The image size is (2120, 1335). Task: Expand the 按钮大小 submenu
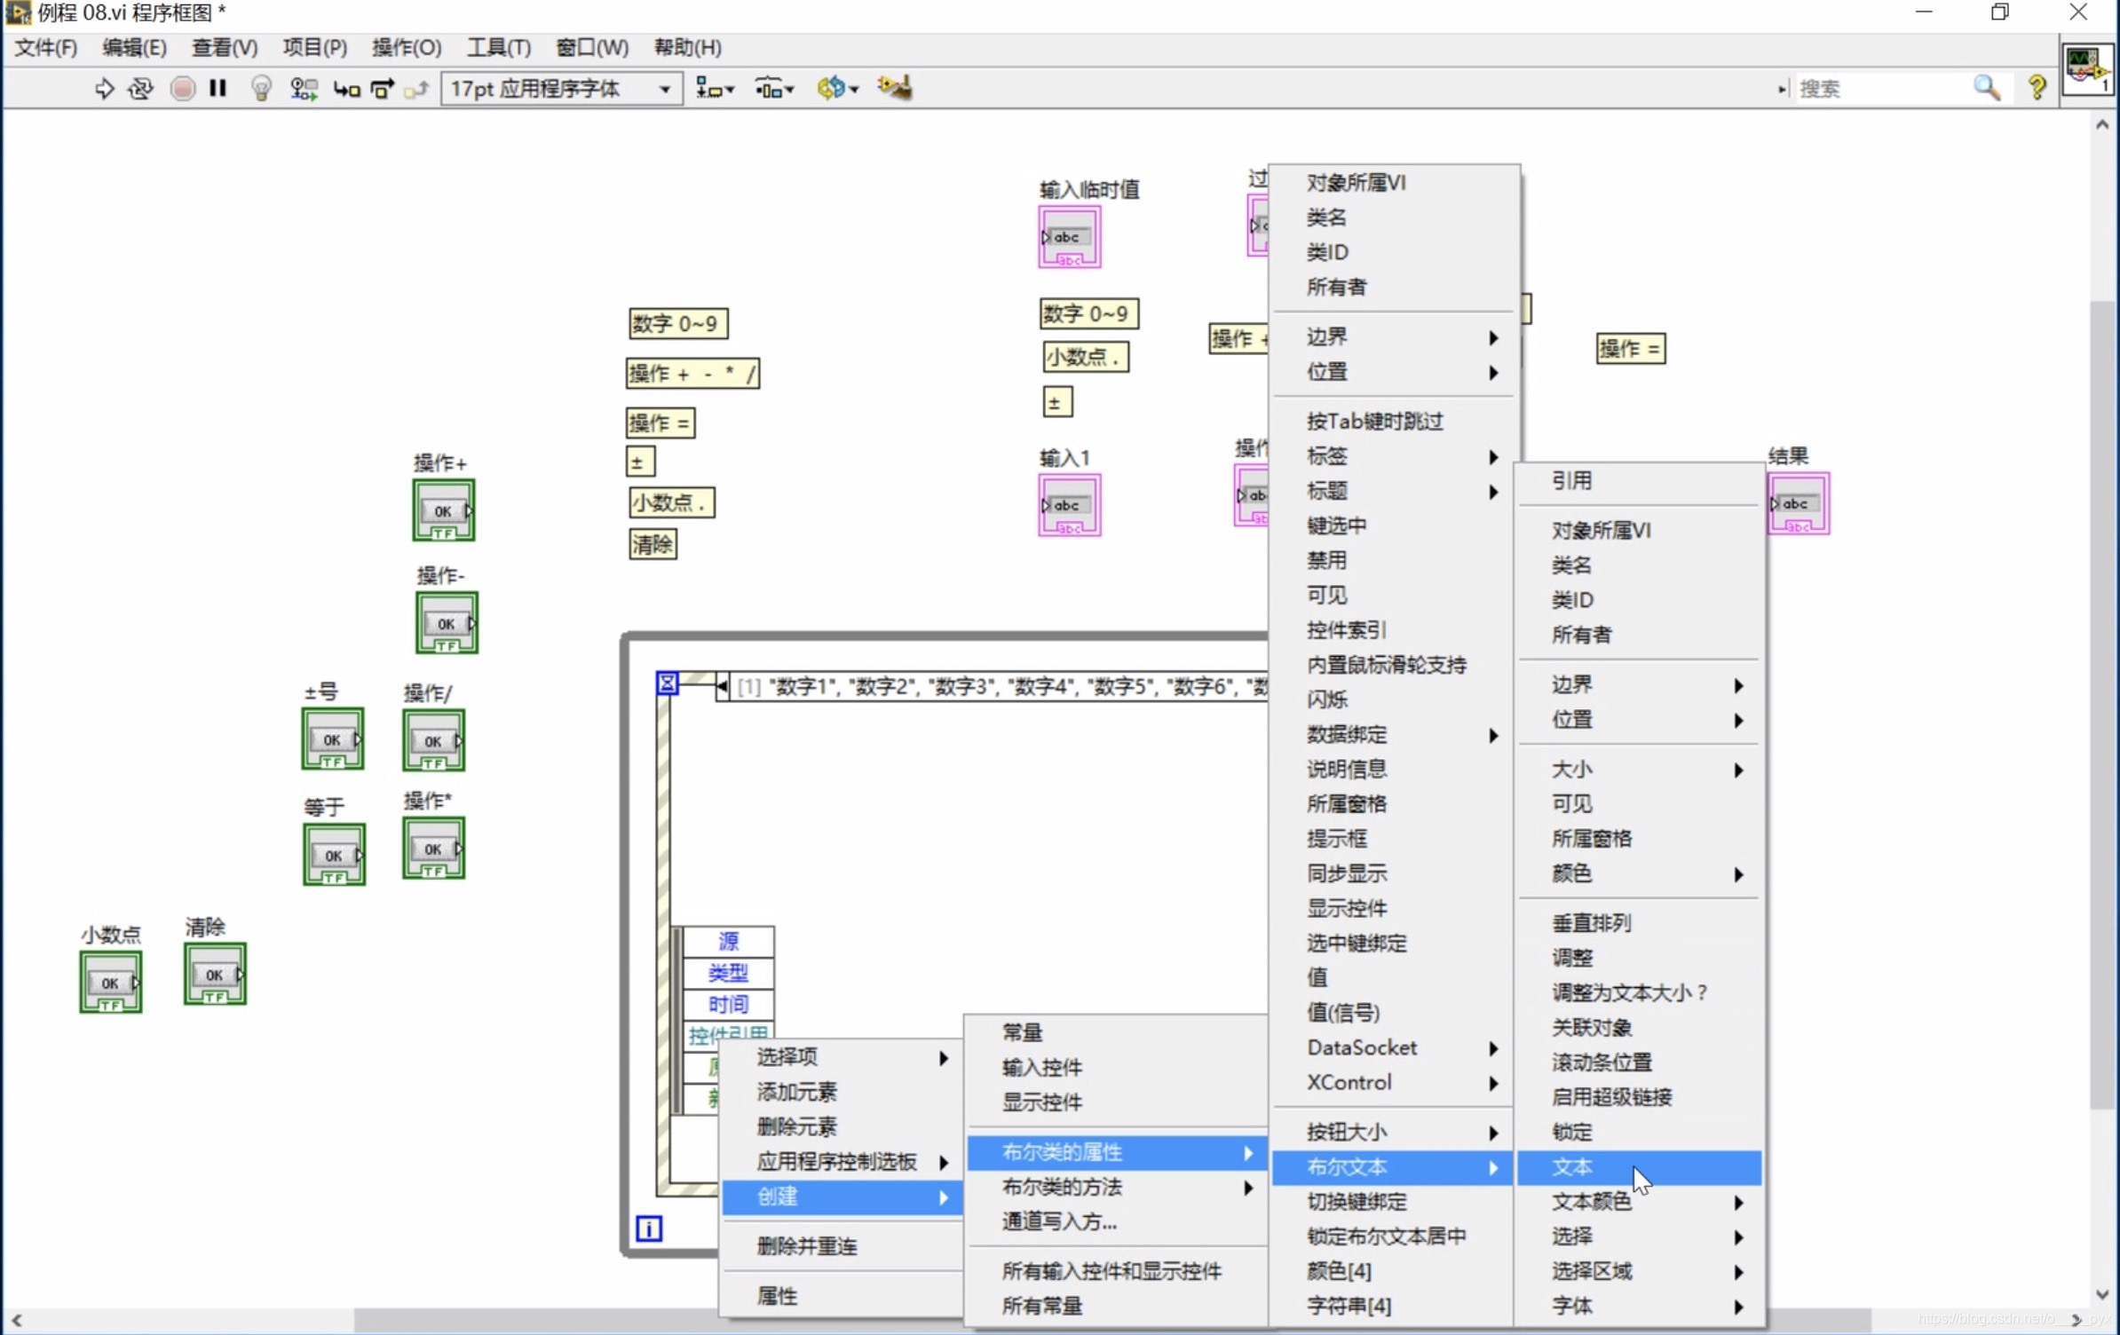click(x=1393, y=1133)
